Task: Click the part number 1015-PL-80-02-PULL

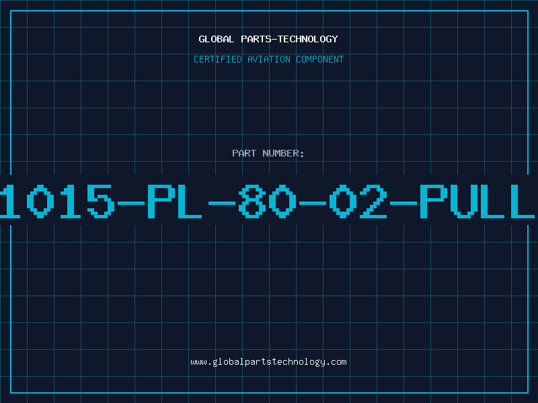Action: pos(268,201)
